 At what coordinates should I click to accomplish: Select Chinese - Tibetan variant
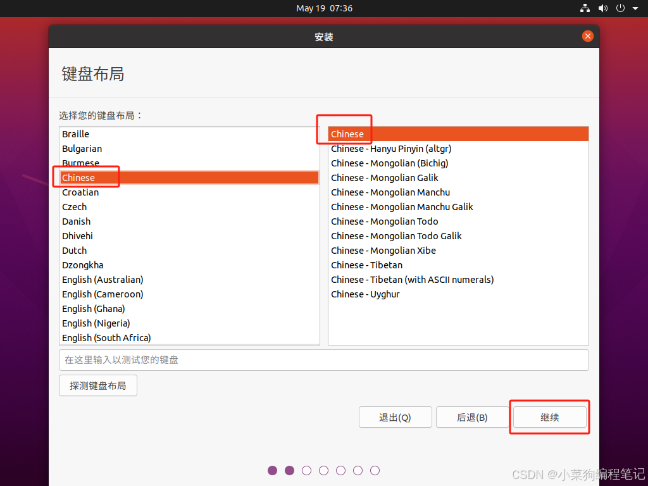(x=458, y=265)
